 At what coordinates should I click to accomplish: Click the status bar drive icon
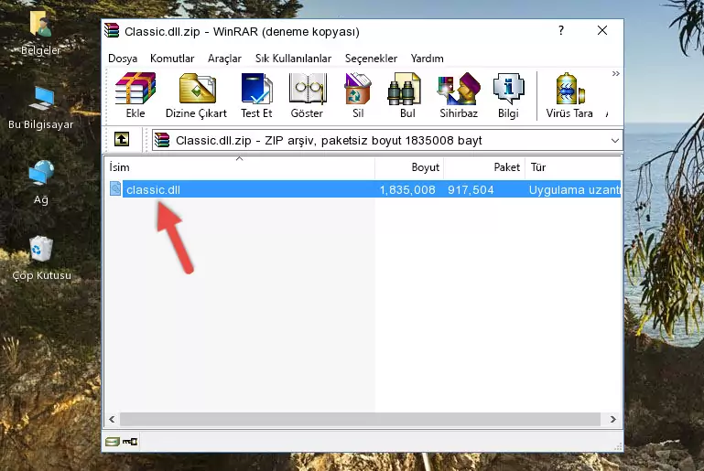[113, 442]
